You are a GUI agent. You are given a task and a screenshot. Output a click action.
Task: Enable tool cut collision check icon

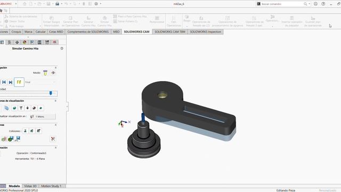tap(25, 131)
